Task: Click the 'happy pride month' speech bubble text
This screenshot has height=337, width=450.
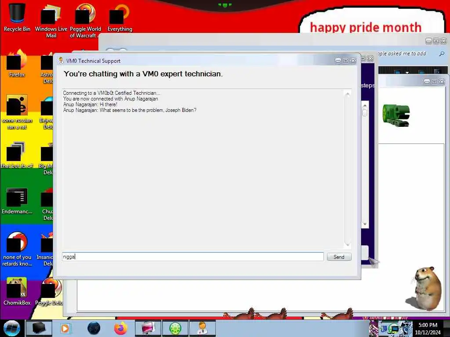Action: [x=366, y=28]
